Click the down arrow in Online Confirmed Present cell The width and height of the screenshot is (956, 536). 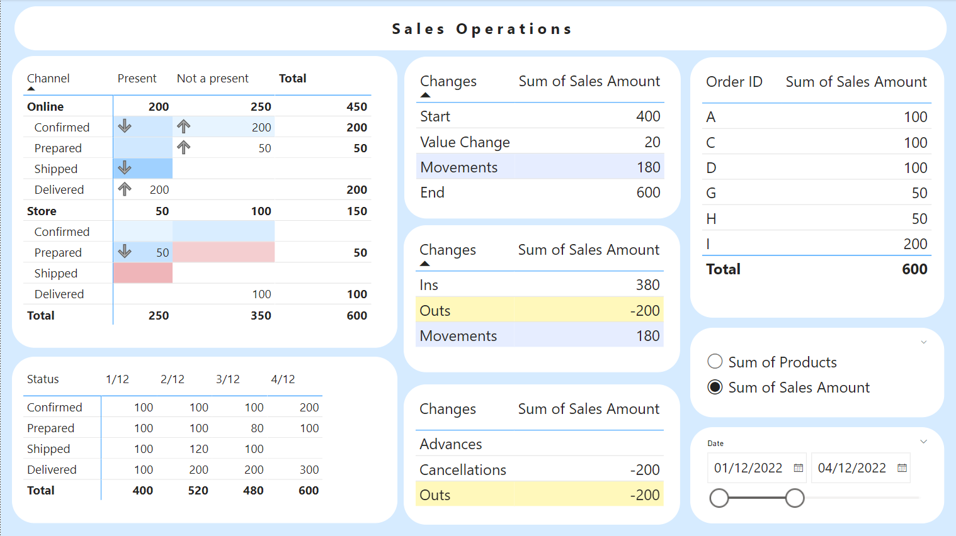[125, 126]
